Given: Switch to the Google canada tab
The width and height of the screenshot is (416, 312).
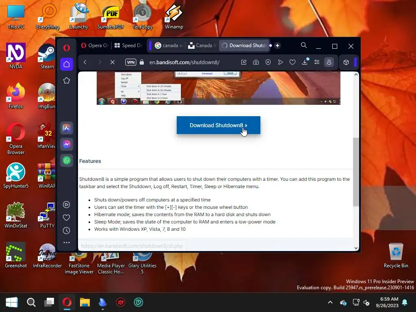Looking at the screenshot, I should pyautogui.click(x=168, y=45).
